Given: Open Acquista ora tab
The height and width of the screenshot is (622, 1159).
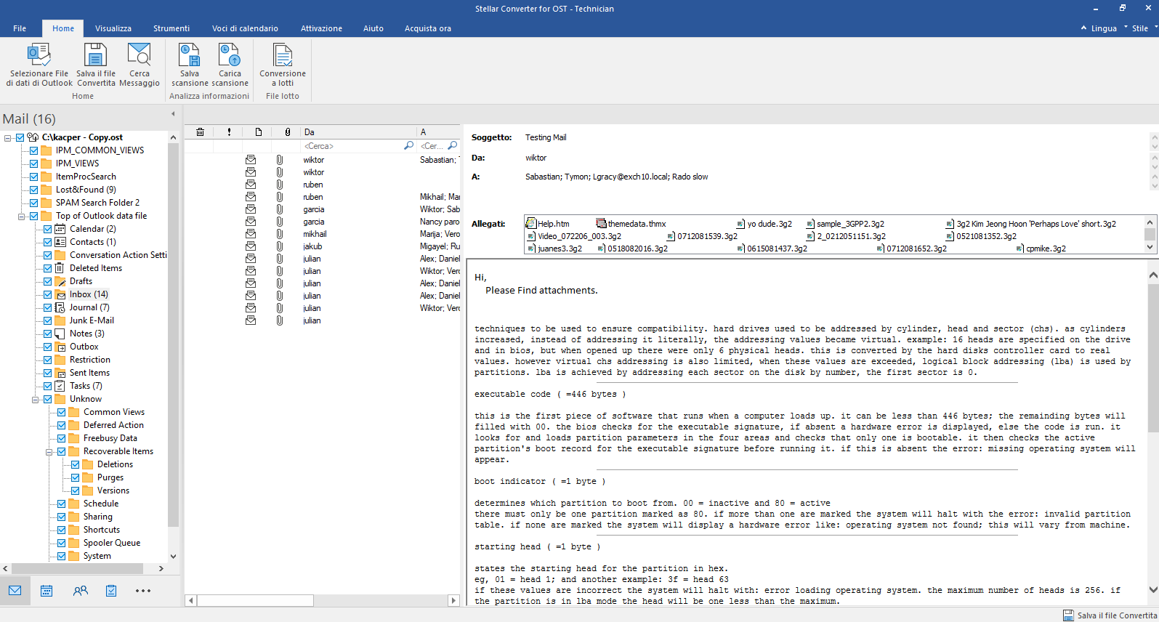Looking at the screenshot, I should pos(428,28).
